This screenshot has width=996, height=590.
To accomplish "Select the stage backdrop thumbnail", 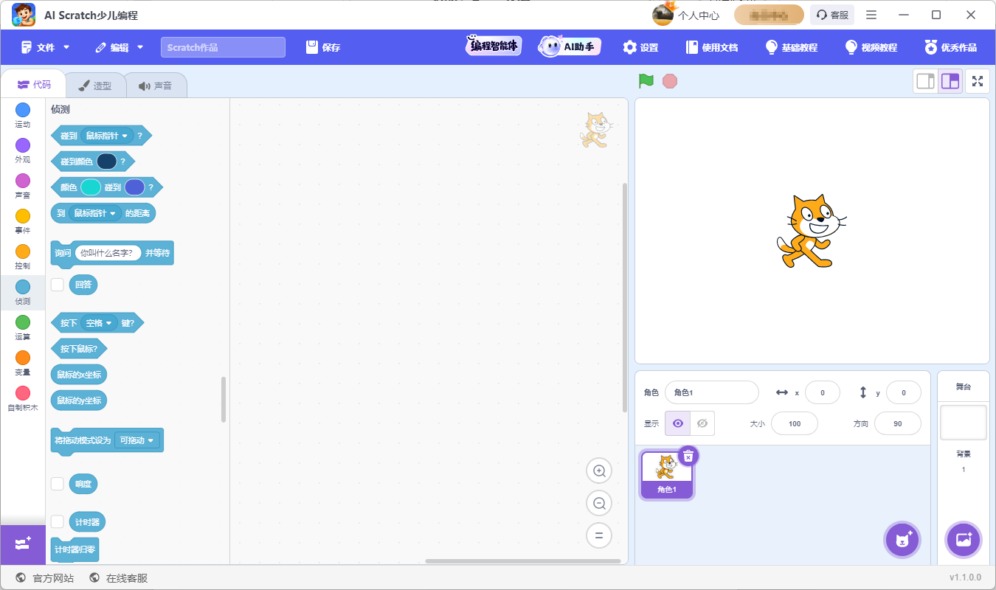I will [x=963, y=423].
